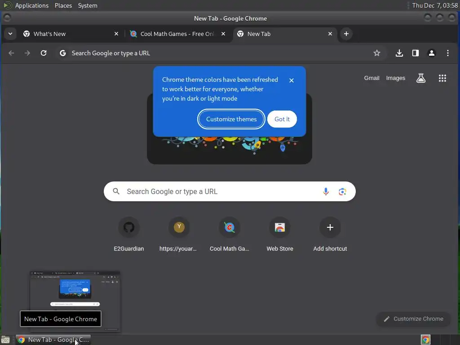Screen dimensions: 460x345
Task: Open the Gmail link
Action: coord(372,78)
